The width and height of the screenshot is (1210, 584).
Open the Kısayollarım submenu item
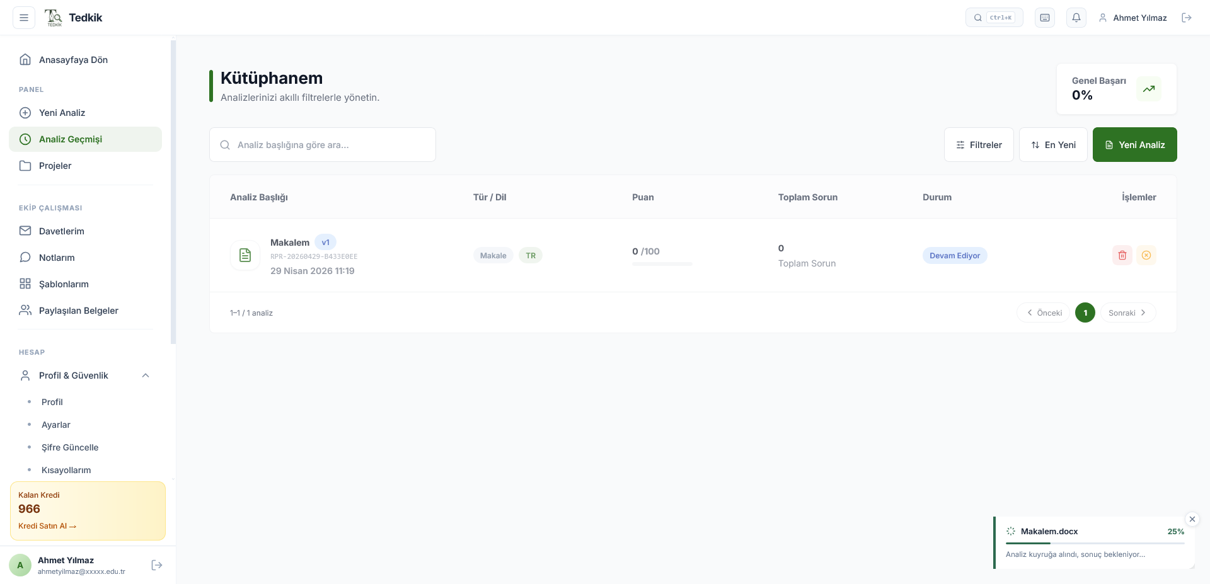click(66, 470)
